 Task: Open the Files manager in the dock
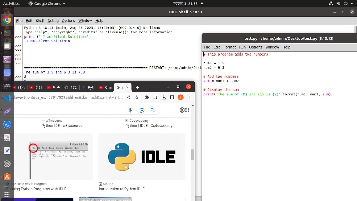point(7,46)
